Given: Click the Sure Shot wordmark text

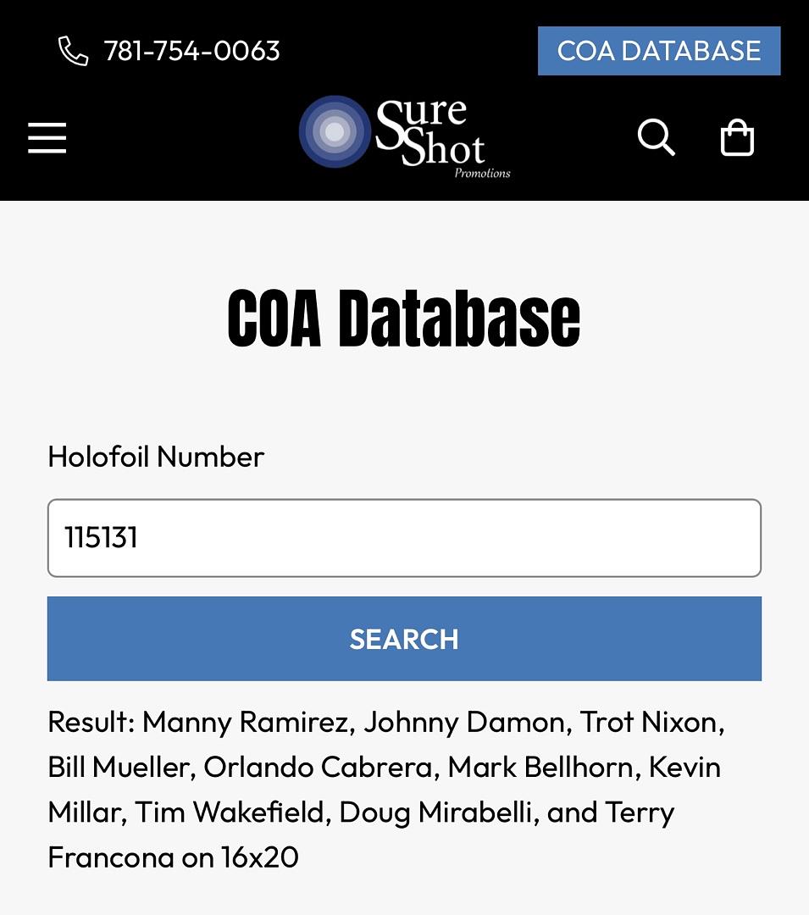Looking at the screenshot, I should [x=432, y=132].
